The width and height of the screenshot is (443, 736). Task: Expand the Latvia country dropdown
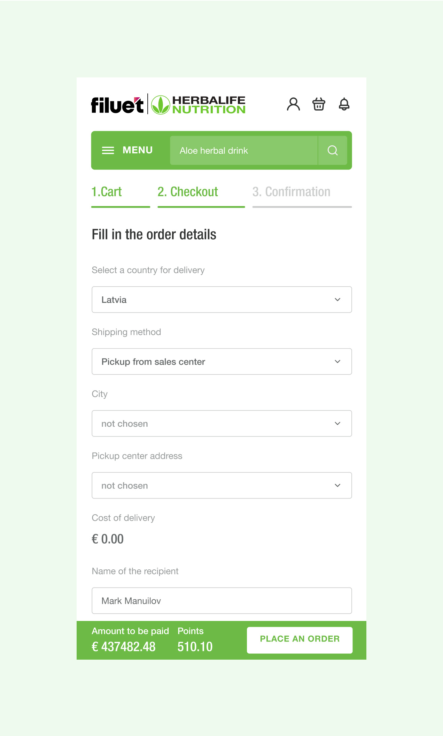point(221,300)
